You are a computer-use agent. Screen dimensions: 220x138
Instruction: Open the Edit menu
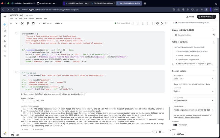click(x=16, y=19)
